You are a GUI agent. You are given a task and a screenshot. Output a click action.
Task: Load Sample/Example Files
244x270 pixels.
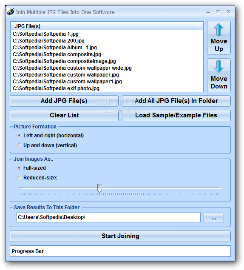click(176, 115)
